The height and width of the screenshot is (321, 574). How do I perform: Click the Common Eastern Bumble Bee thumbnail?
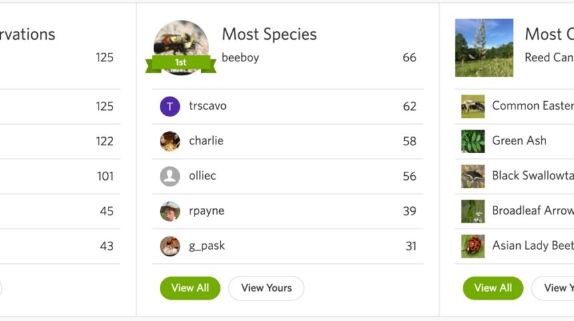[x=473, y=107]
